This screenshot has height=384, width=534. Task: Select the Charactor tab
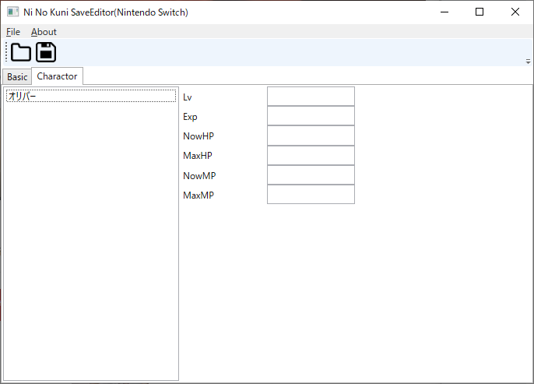coord(58,76)
